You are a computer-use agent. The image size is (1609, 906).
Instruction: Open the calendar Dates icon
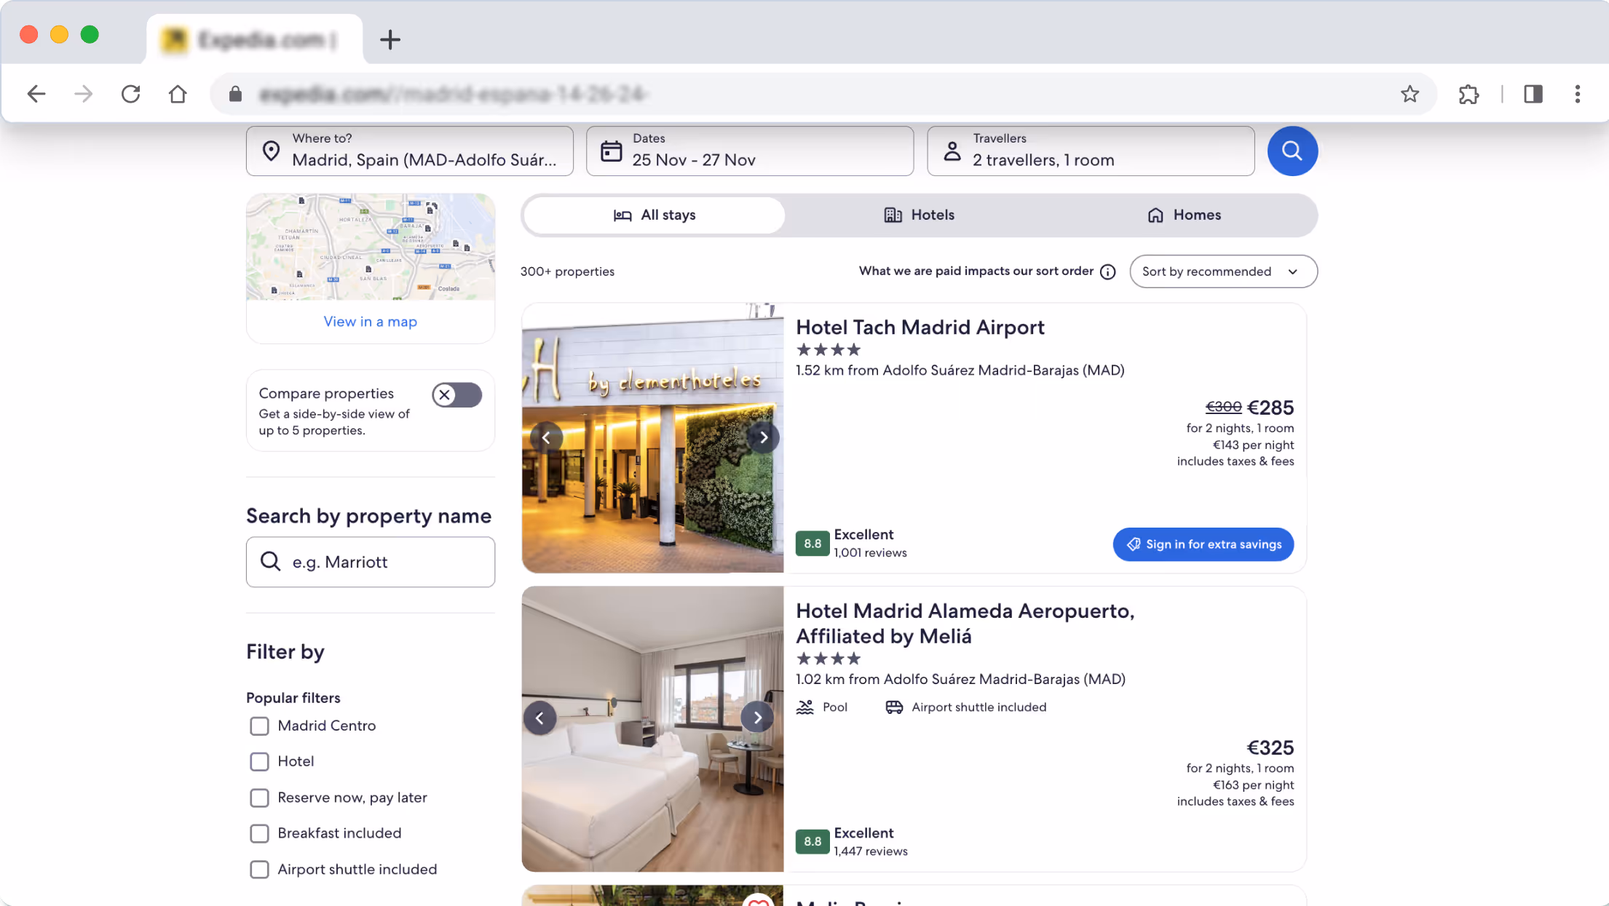[x=611, y=150]
